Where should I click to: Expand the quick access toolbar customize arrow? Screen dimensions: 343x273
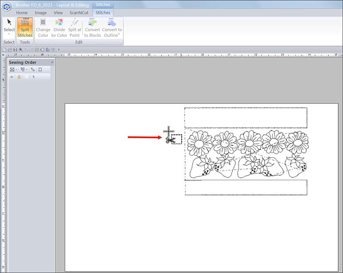coord(59,50)
